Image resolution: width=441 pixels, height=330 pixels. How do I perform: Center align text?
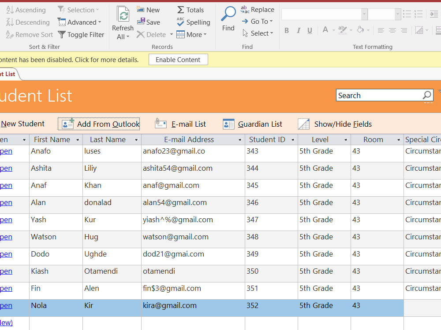coord(392,30)
